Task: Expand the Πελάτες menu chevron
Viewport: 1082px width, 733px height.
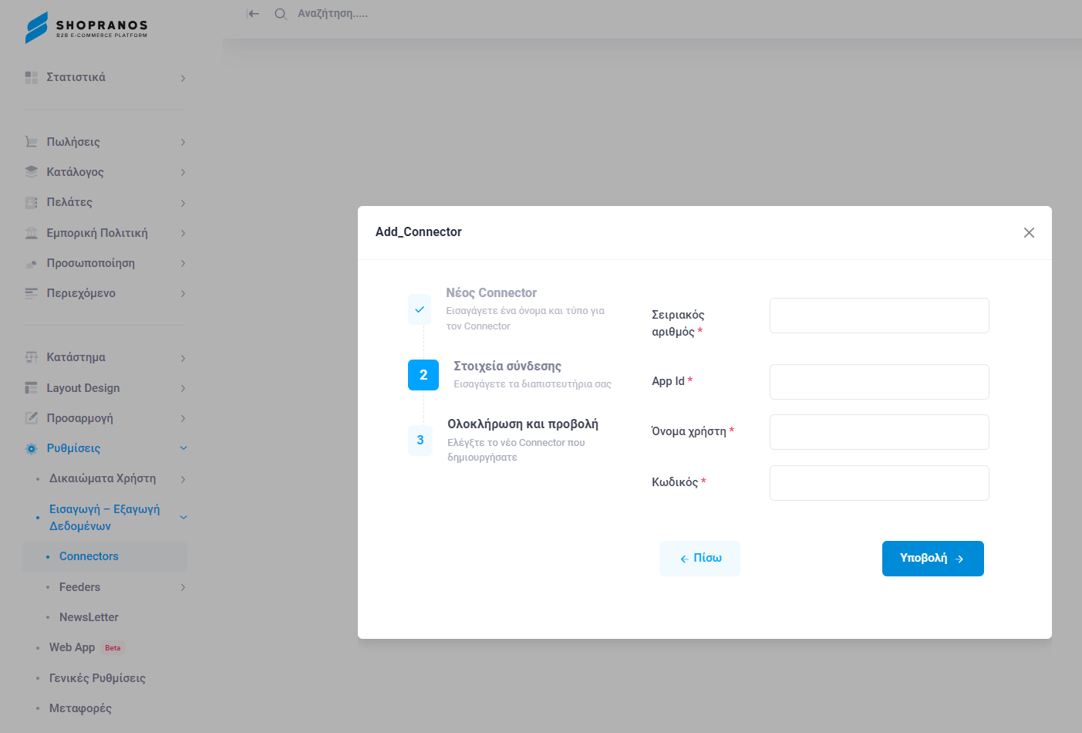Action: tap(183, 203)
